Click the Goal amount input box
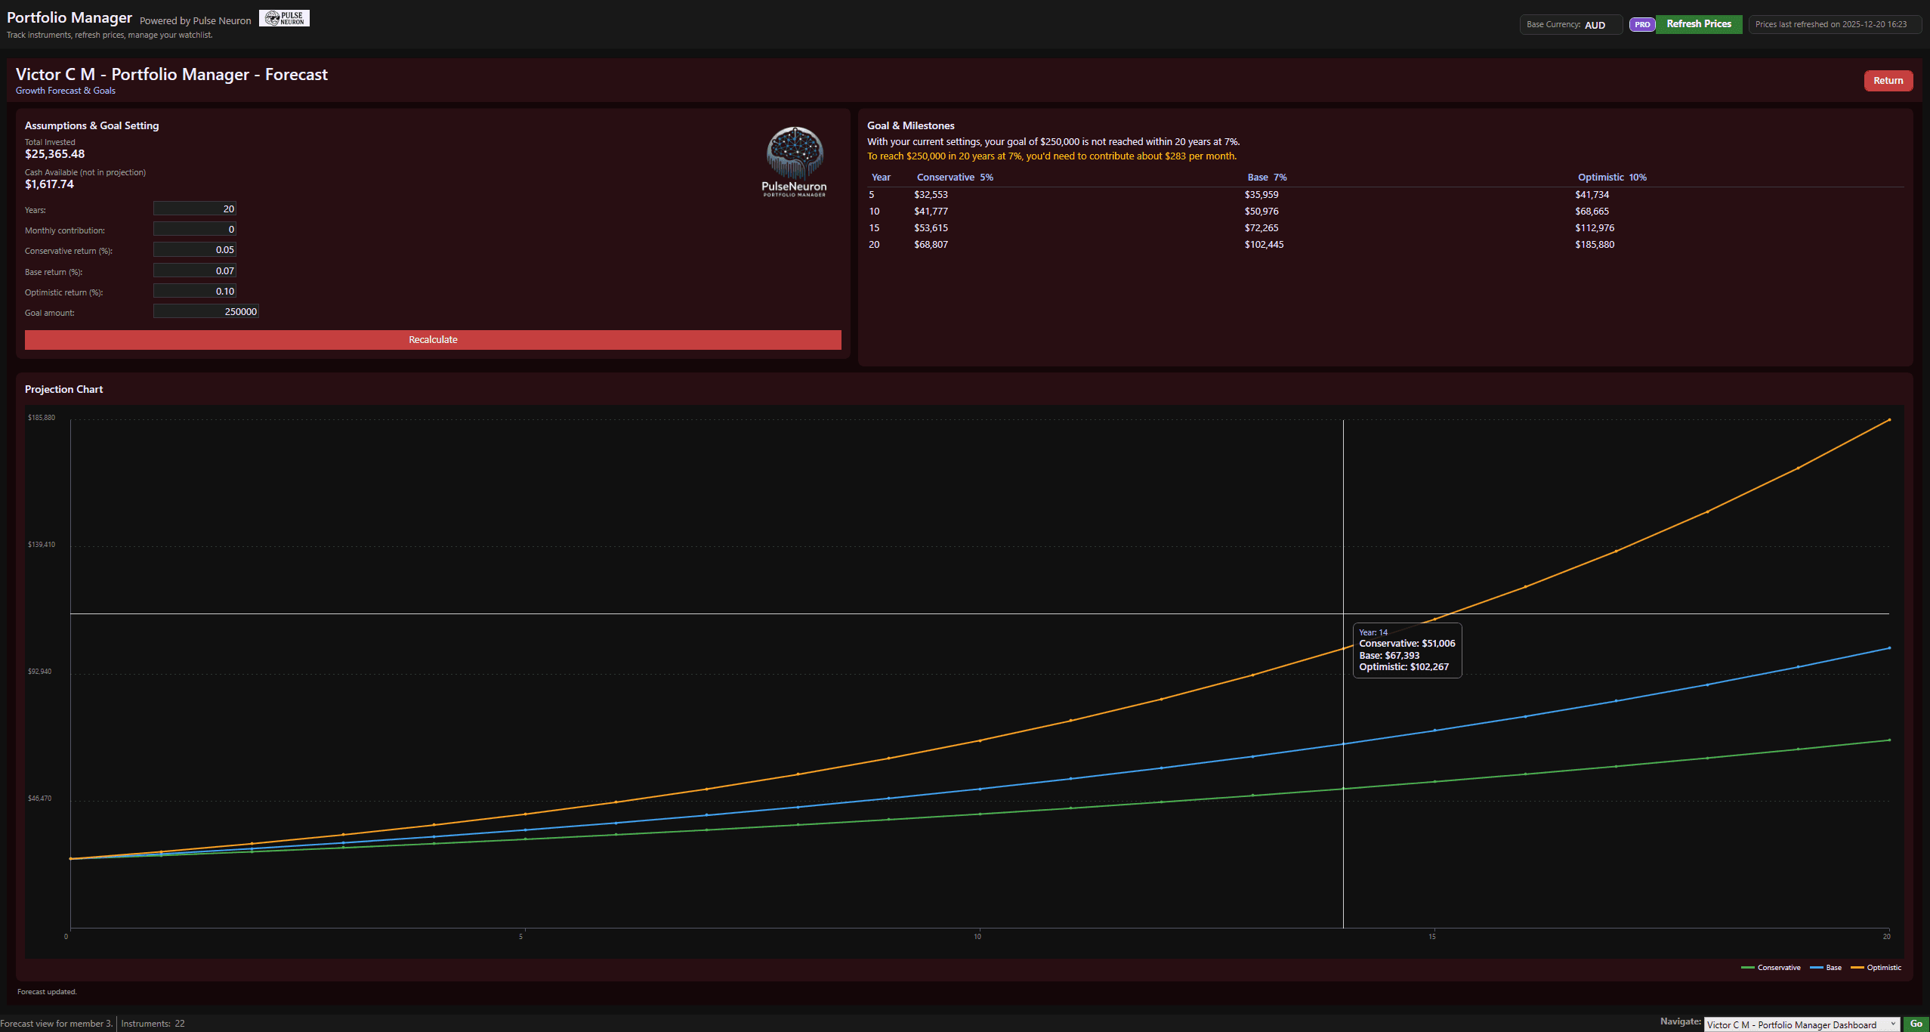This screenshot has width=1930, height=1032. coord(205,311)
